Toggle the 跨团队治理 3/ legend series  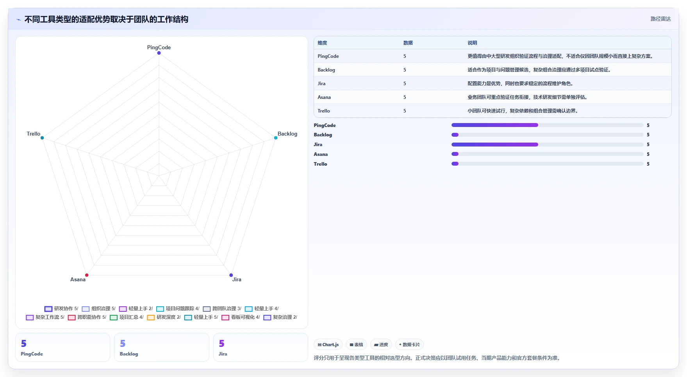(222, 309)
